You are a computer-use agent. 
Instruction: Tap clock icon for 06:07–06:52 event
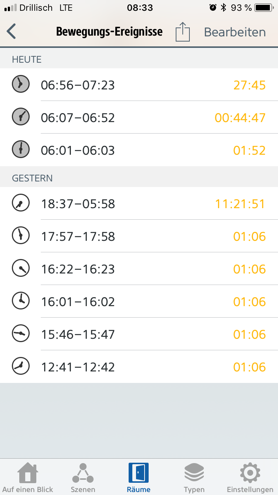(20, 117)
